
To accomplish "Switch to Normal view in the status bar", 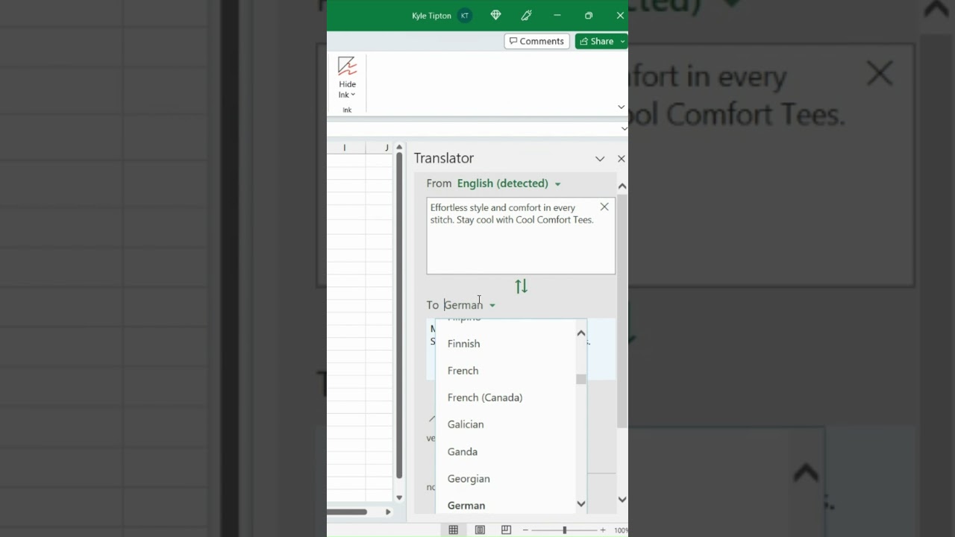I will pos(453,530).
